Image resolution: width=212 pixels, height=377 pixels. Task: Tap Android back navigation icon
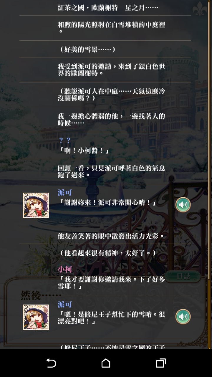click(x=51, y=363)
